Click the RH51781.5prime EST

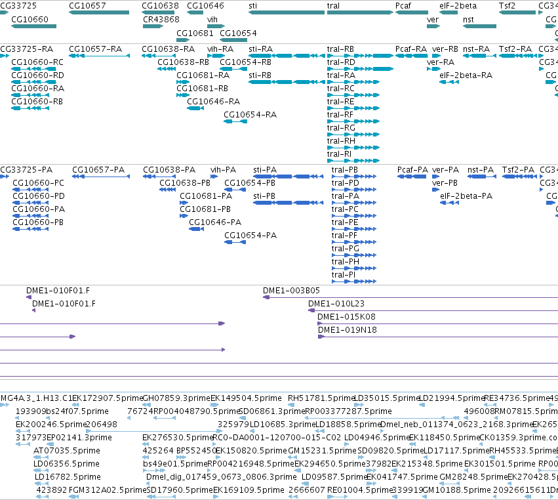coord(291,405)
